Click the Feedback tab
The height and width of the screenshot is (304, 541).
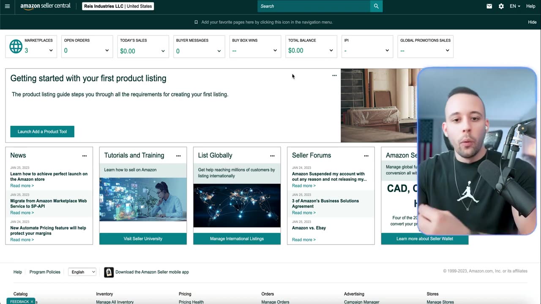coord(19,301)
